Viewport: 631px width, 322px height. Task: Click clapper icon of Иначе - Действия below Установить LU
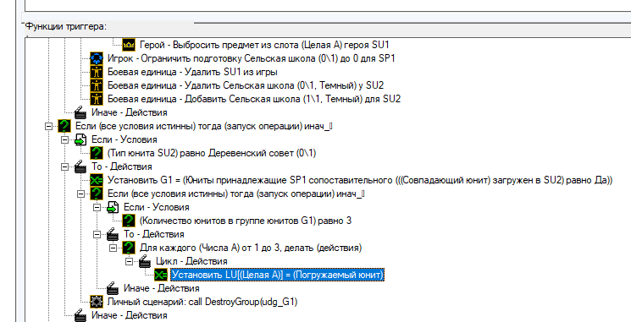113,289
